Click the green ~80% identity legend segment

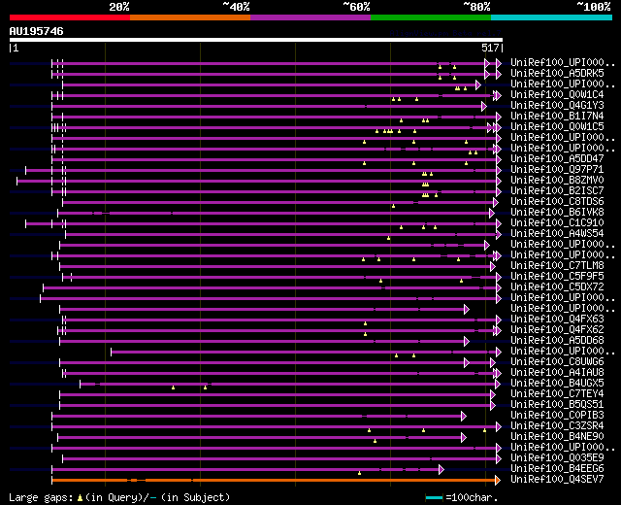[x=431, y=17]
